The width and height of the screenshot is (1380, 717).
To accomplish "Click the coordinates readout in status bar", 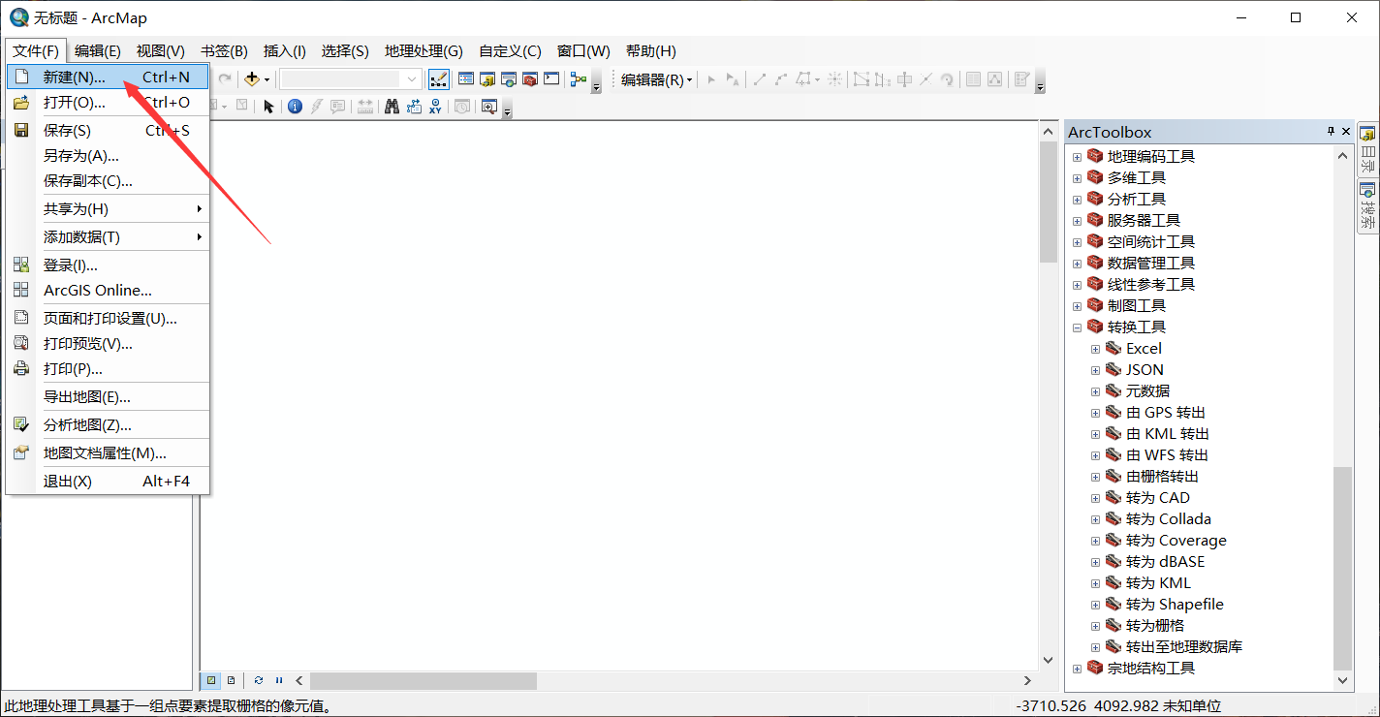I will tap(1118, 706).
